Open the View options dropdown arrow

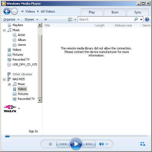coord(75,19)
